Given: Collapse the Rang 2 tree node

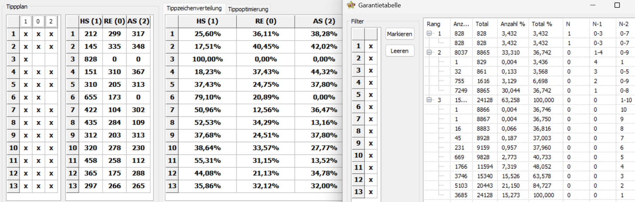Looking at the screenshot, I should click(x=429, y=52).
